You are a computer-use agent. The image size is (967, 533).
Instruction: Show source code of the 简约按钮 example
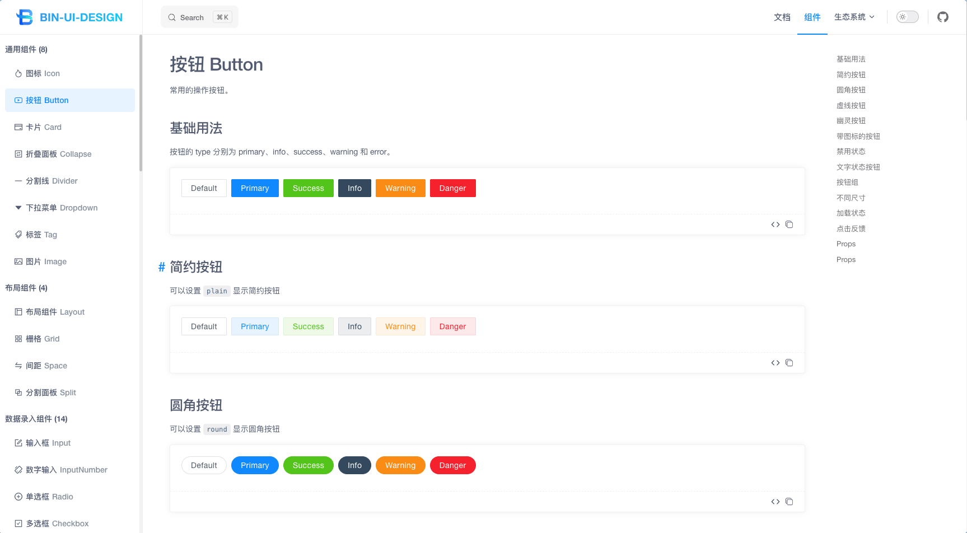click(775, 362)
